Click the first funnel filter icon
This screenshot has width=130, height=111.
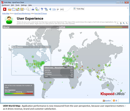pos(42,9)
